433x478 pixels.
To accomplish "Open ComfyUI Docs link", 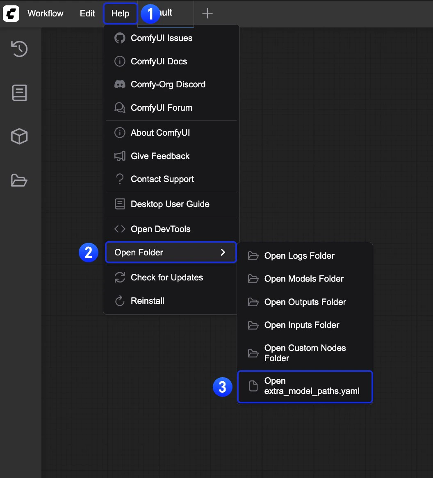I will pyautogui.click(x=171, y=61).
